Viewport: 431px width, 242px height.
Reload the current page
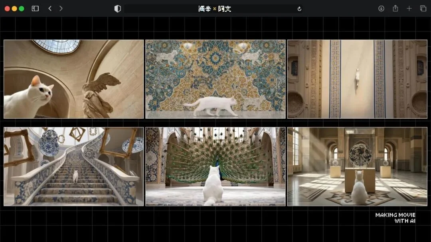click(x=299, y=9)
